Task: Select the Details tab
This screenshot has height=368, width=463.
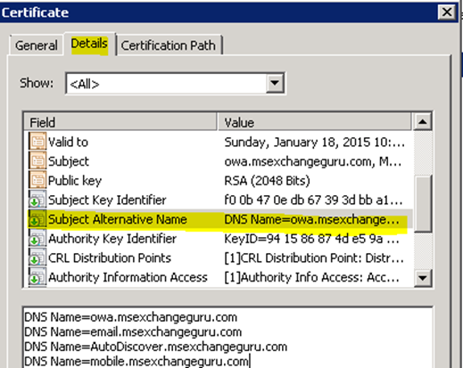Action: pyautogui.click(x=89, y=44)
